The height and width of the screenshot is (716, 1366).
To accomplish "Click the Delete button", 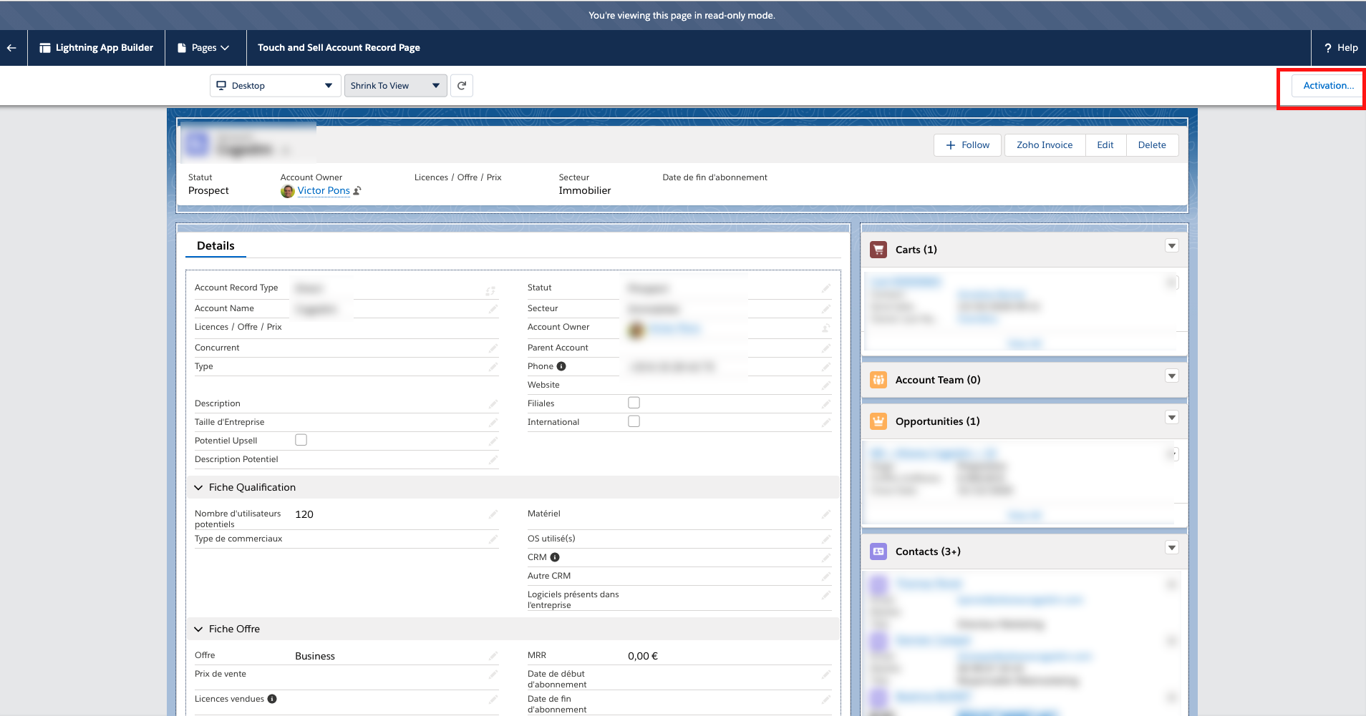I will tap(1152, 145).
